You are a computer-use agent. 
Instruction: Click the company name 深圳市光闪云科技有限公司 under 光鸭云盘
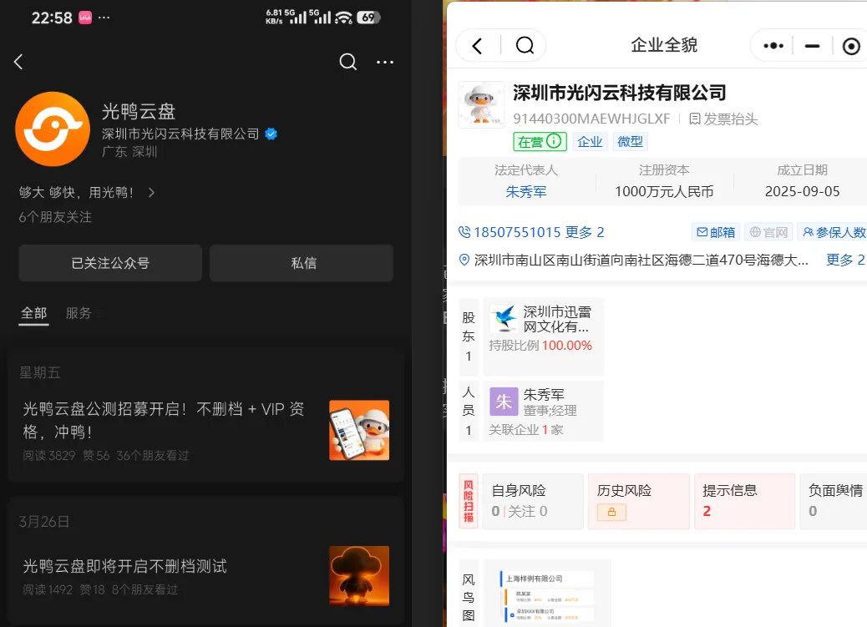(x=180, y=134)
